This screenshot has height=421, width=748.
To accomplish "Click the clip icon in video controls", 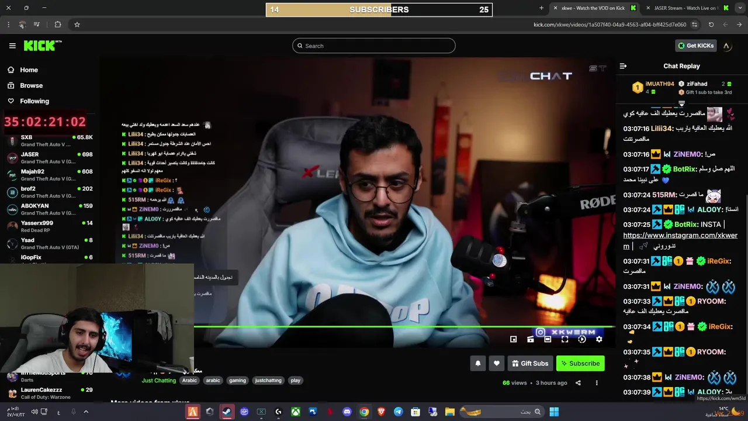I will point(531,339).
